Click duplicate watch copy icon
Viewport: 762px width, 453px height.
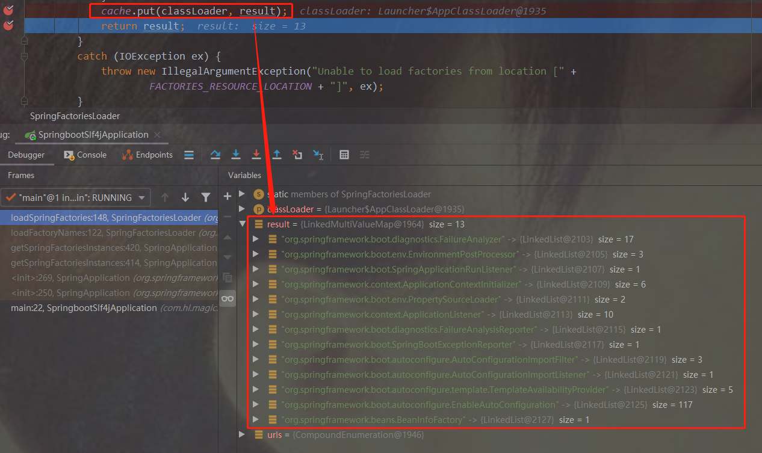click(x=228, y=278)
